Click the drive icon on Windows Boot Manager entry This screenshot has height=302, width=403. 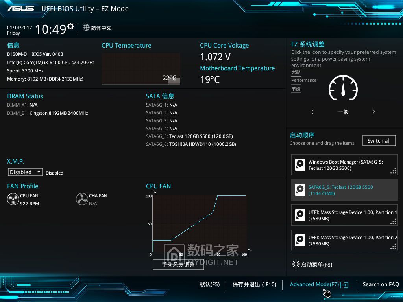(300, 164)
